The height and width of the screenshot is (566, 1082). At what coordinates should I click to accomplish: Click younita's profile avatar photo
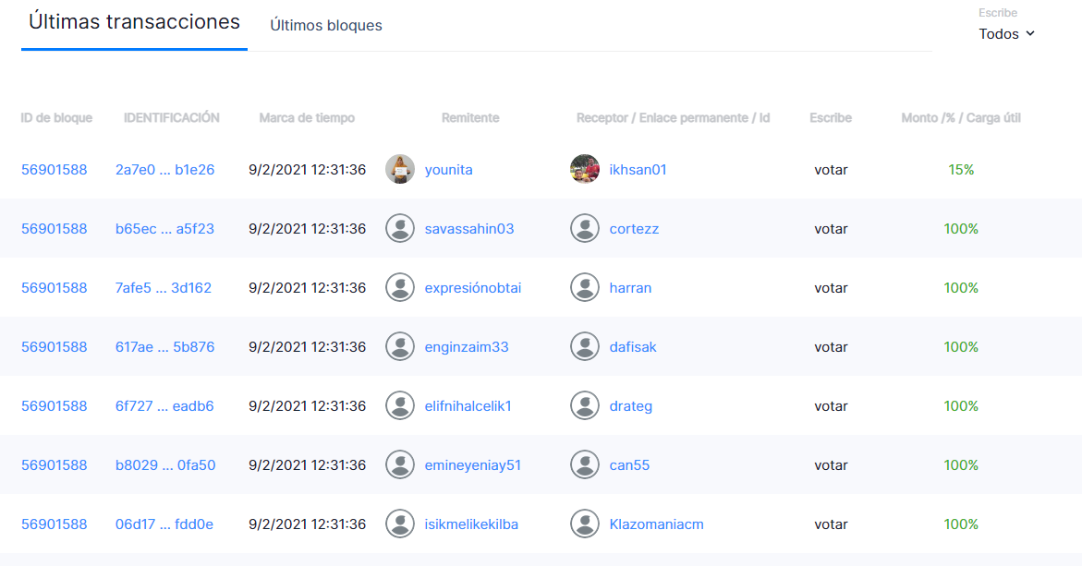point(399,169)
